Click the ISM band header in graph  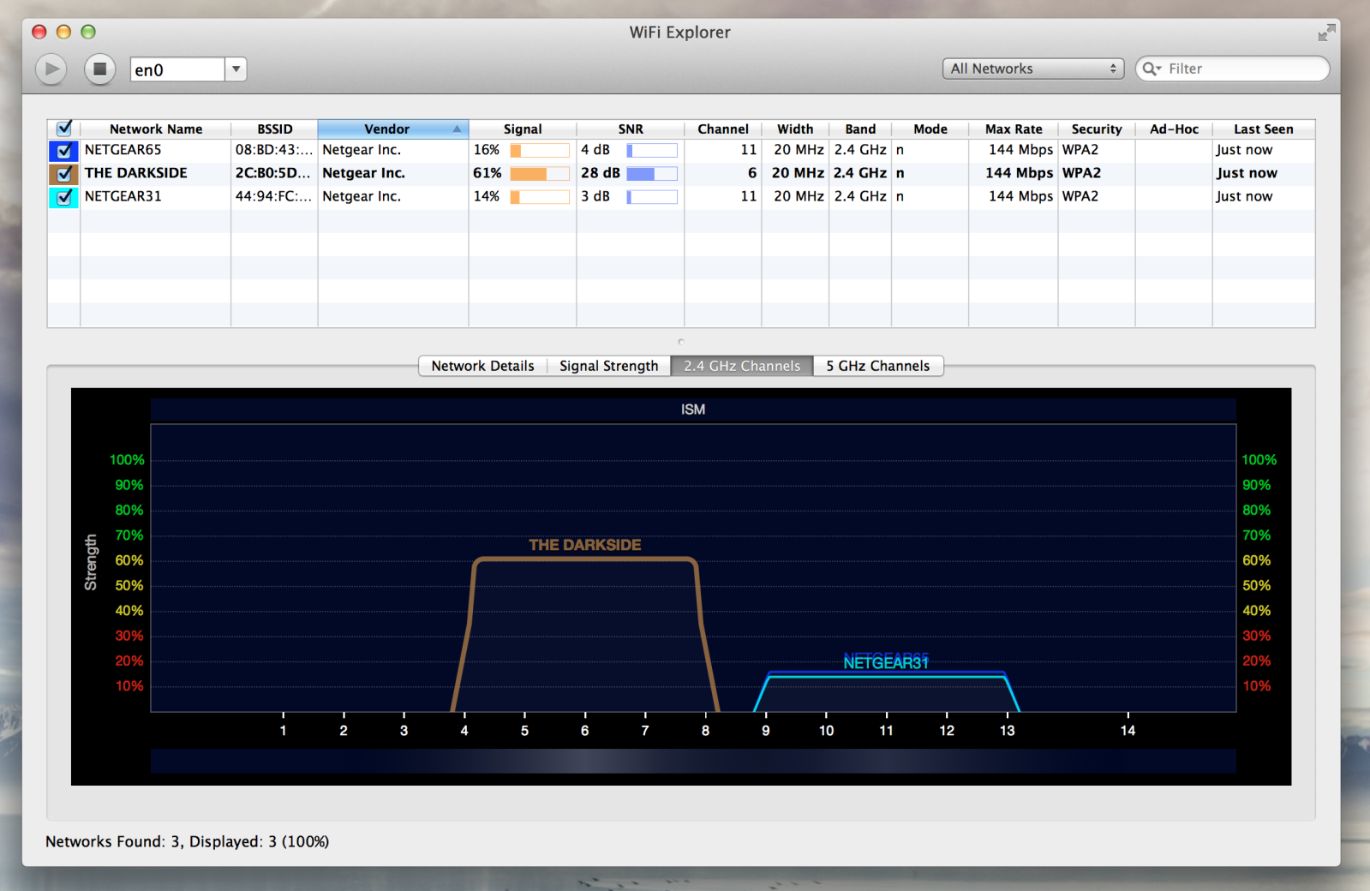click(x=693, y=410)
